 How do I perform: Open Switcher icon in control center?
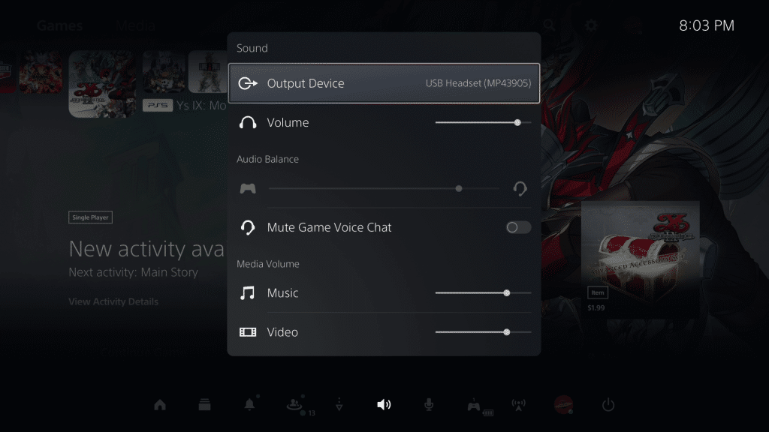point(204,404)
